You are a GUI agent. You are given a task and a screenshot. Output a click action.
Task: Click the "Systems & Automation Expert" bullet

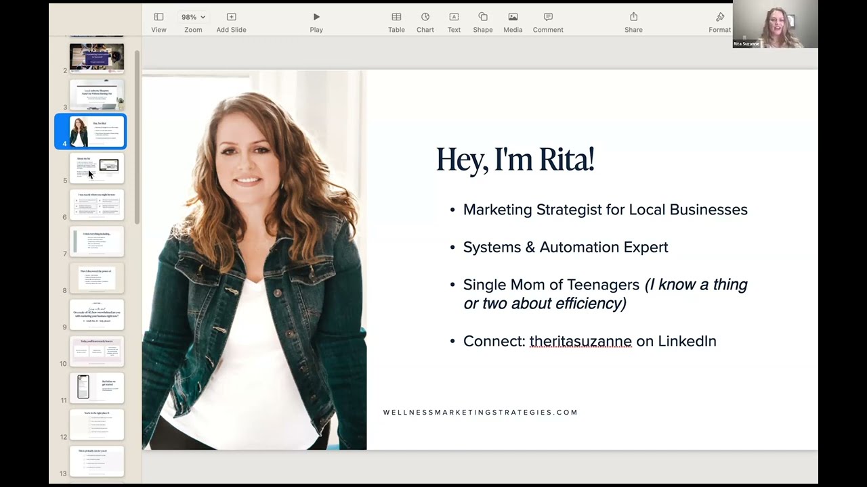[566, 248]
